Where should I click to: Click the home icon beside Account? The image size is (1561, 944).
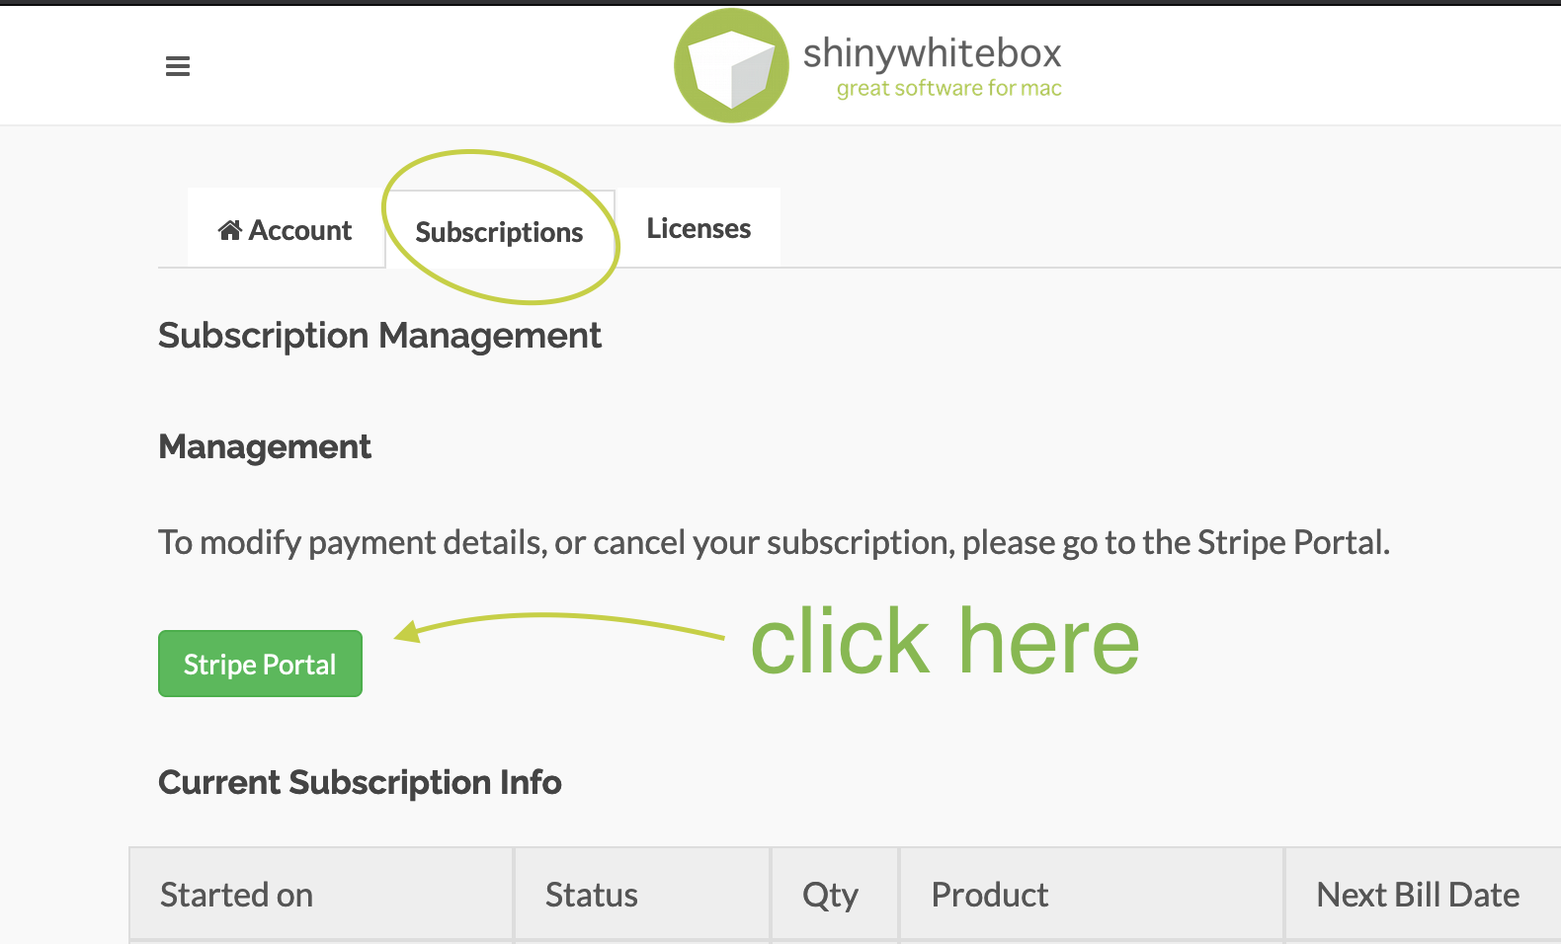pyautogui.click(x=230, y=230)
